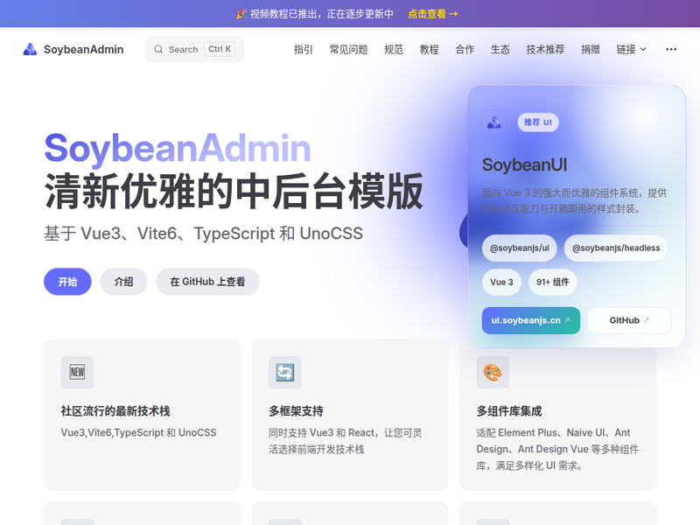Click the search magnifier icon

point(158,50)
